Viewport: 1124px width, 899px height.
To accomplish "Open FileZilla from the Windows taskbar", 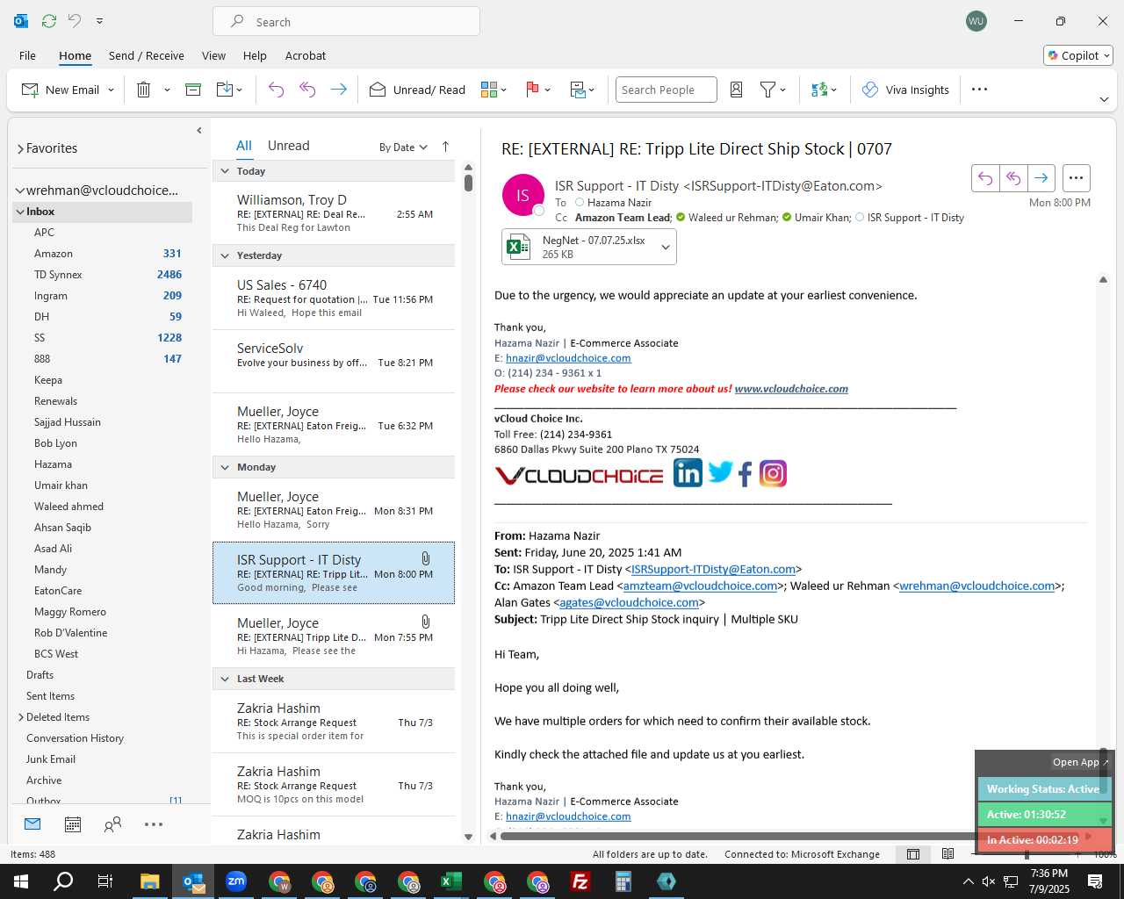I will [580, 881].
